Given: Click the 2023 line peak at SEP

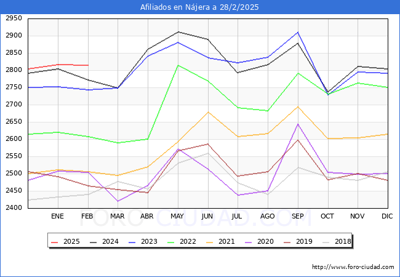Looking at the screenshot, I should point(298,32).
